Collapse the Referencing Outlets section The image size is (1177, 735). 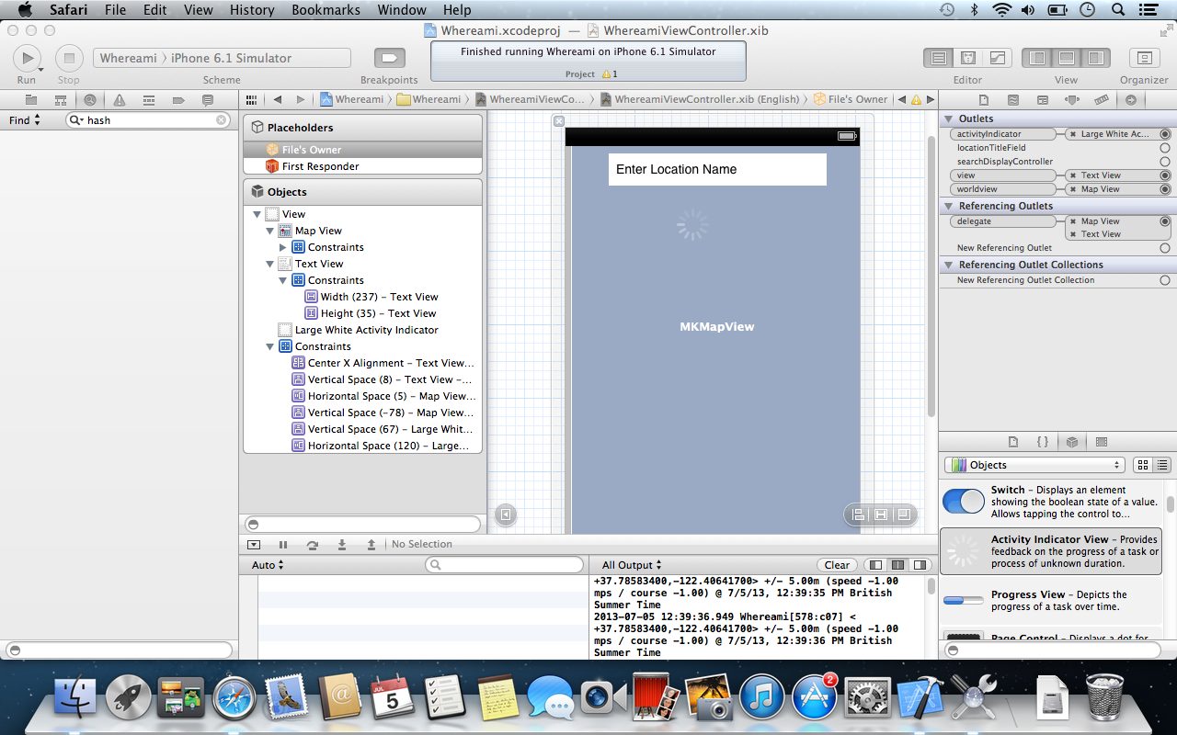[x=949, y=206]
